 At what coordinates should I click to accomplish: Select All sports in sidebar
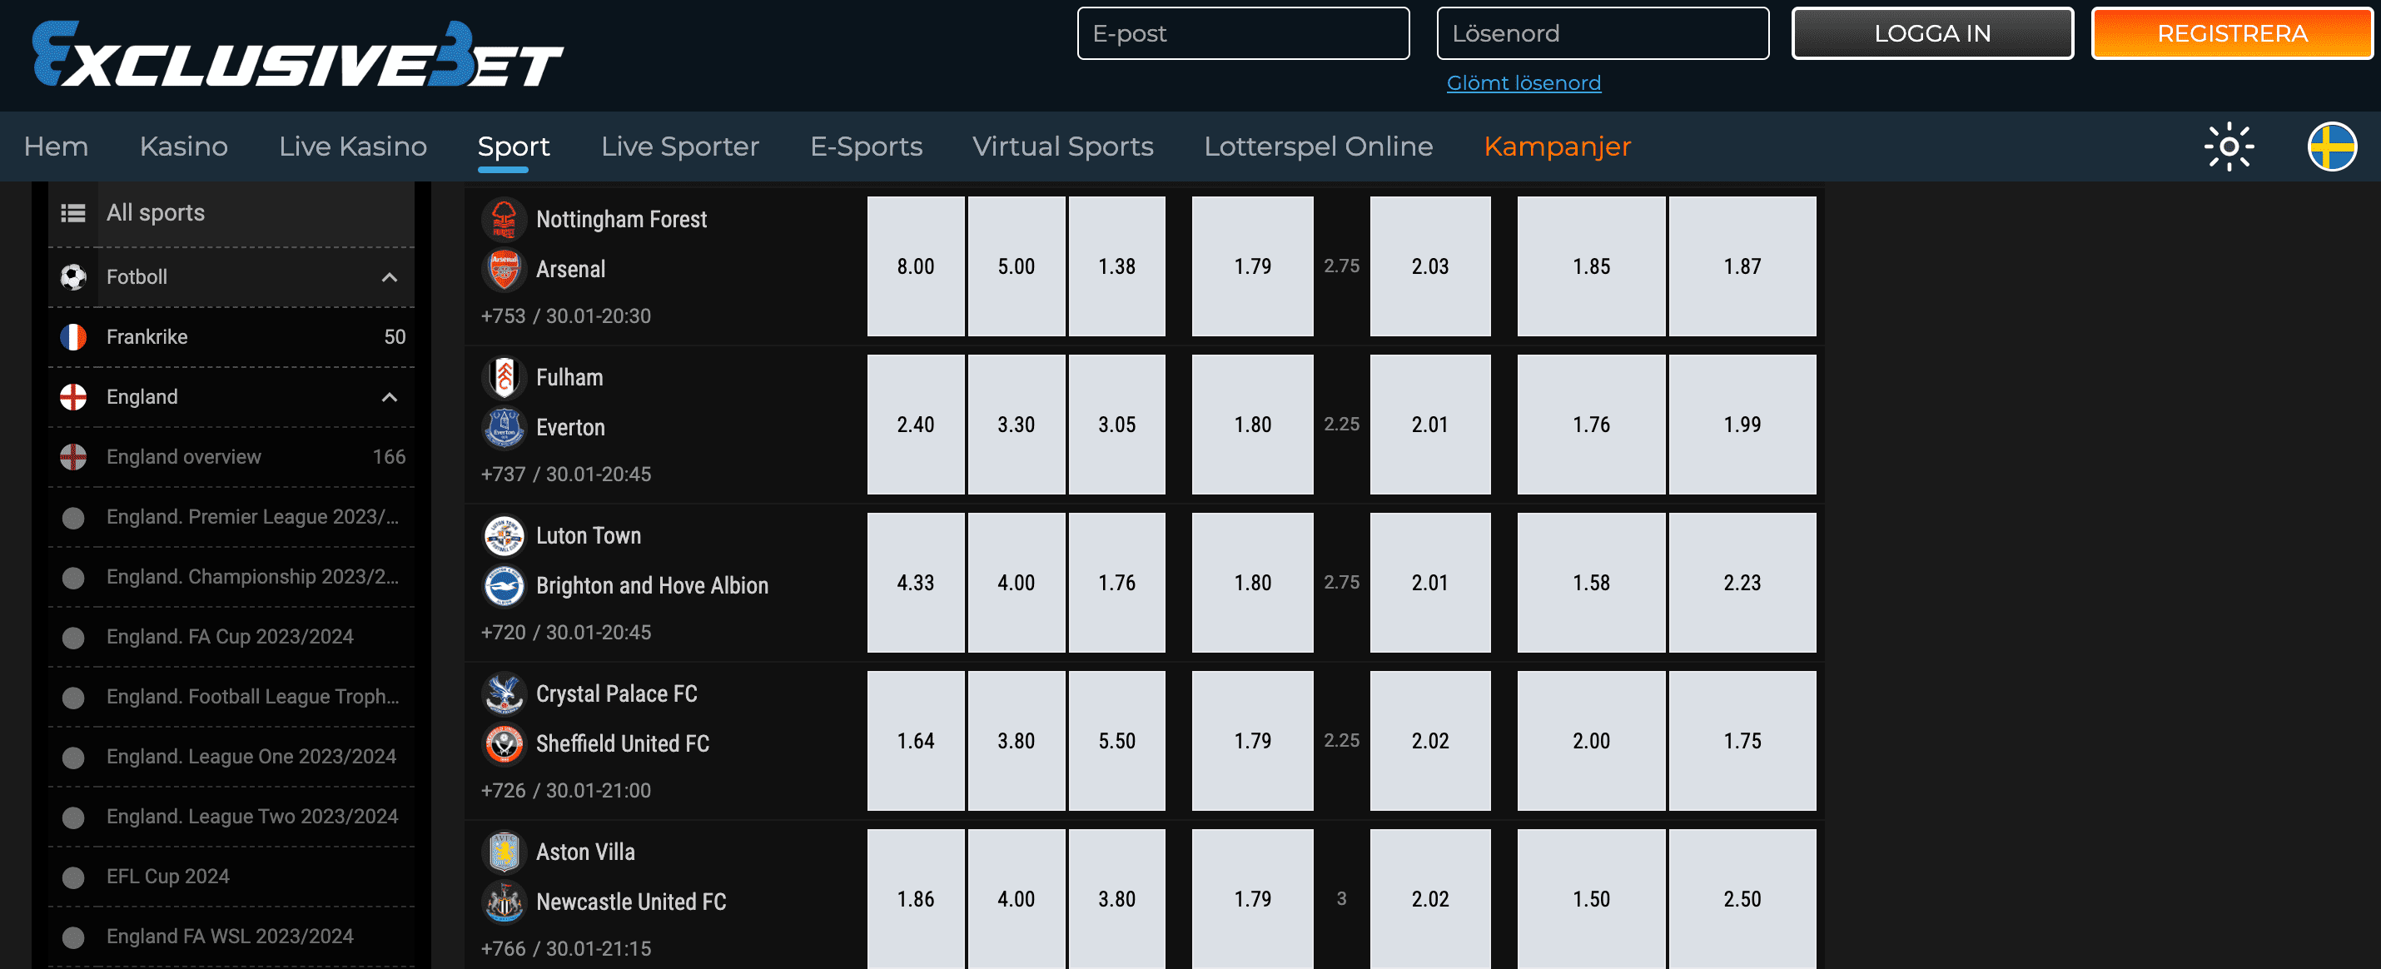[231, 214]
